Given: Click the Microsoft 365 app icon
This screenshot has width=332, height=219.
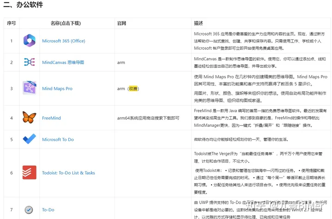Looking at the screenshot, I should tap(30, 41).
